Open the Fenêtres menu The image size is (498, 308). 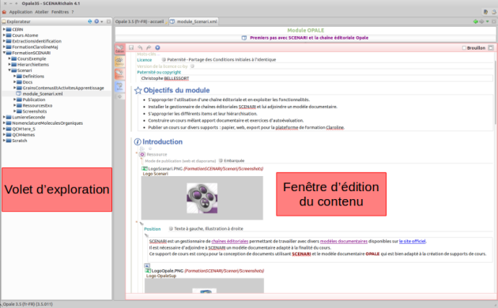tap(60, 12)
